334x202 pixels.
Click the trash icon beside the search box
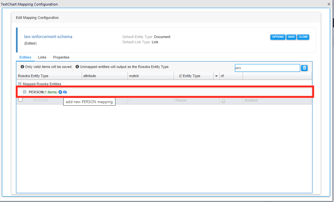coord(304,68)
